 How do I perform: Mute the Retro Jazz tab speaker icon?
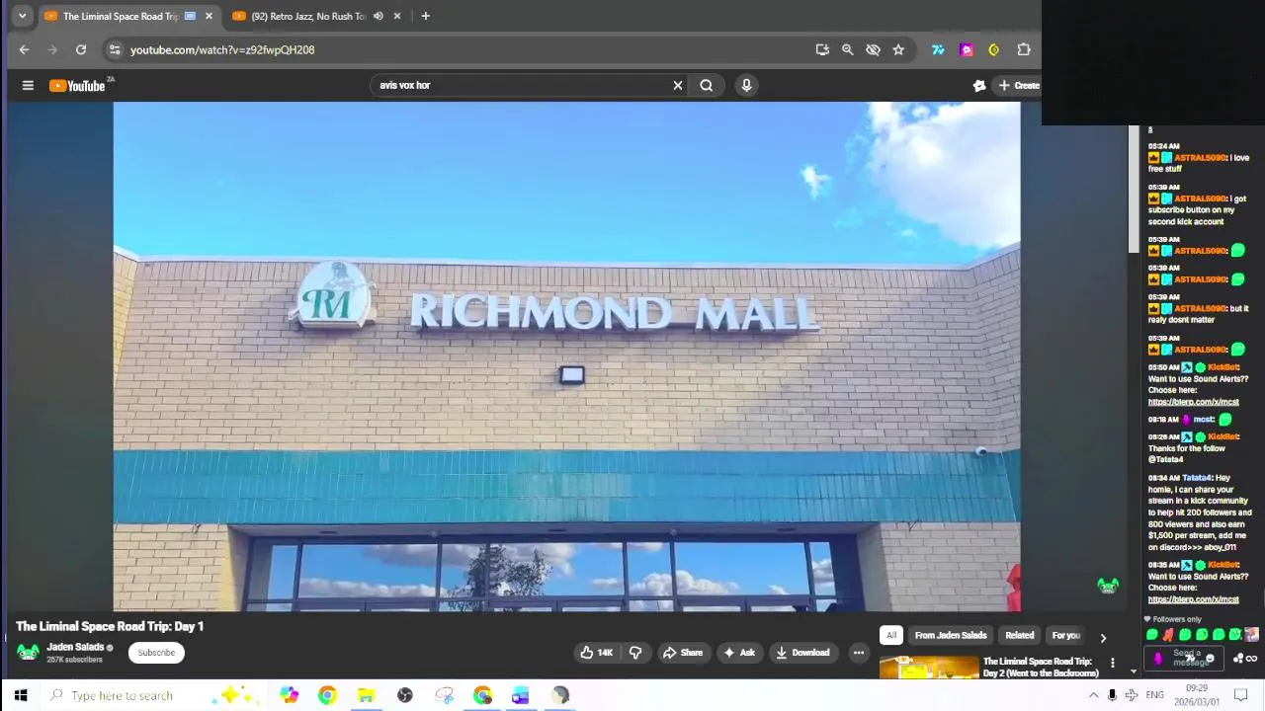[x=378, y=17]
